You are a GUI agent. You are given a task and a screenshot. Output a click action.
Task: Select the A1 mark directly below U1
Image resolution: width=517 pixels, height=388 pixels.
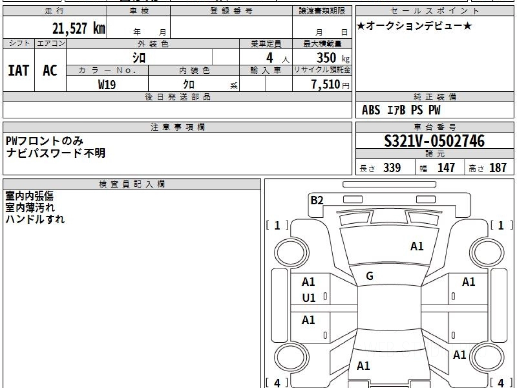tap(308, 320)
